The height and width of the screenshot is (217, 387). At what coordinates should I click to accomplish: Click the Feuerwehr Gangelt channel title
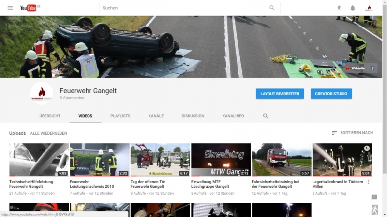pyautogui.click(x=88, y=91)
